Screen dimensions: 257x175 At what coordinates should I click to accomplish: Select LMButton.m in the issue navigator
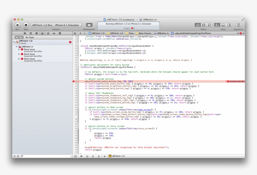[27, 47]
